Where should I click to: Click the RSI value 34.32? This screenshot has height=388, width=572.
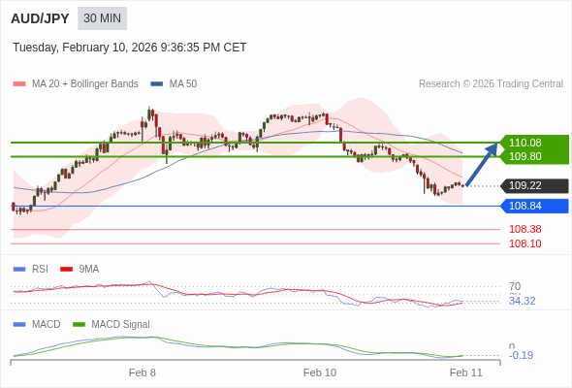(522, 301)
